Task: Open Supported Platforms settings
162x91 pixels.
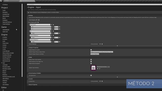Action: click(x=7, y=22)
